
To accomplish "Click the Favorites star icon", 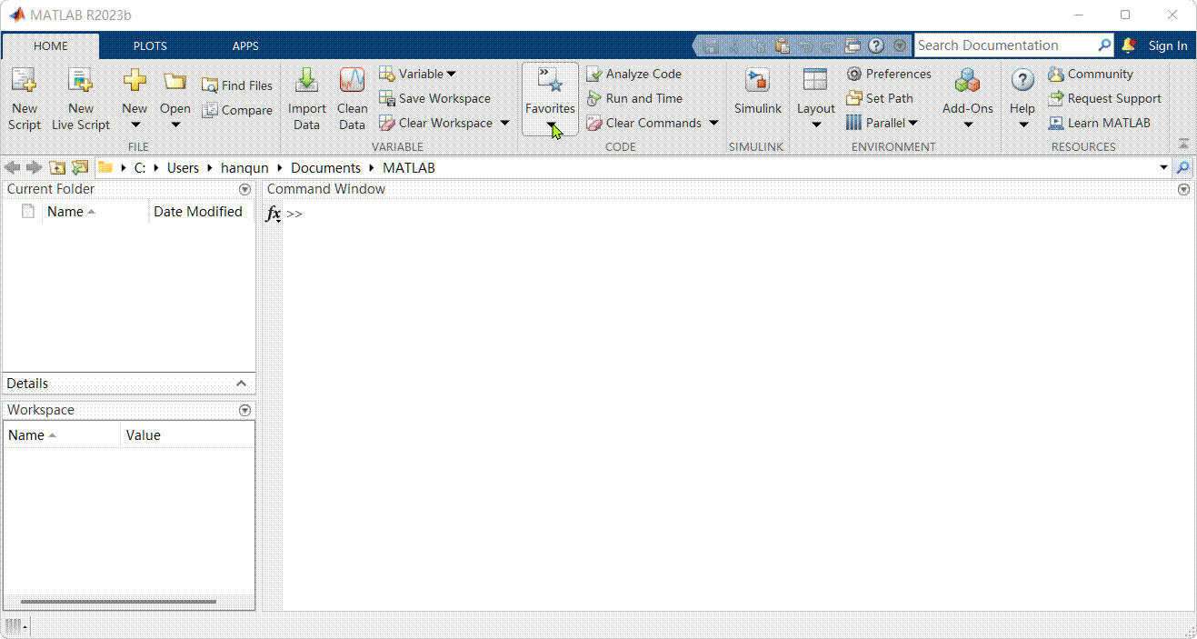I will [550, 81].
